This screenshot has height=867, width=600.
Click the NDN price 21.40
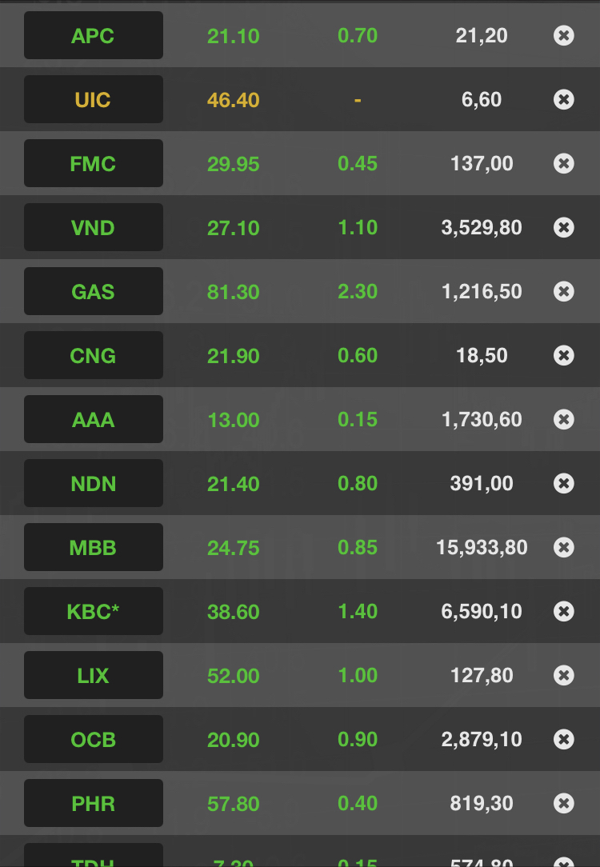tap(234, 484)
